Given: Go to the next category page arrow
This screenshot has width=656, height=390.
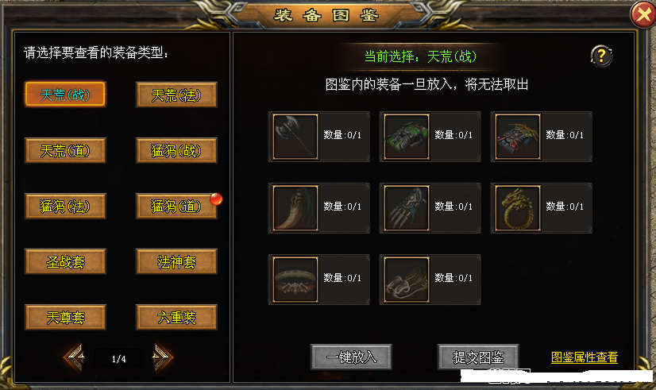Looking at the screenshot, I should tap(162, 357).
